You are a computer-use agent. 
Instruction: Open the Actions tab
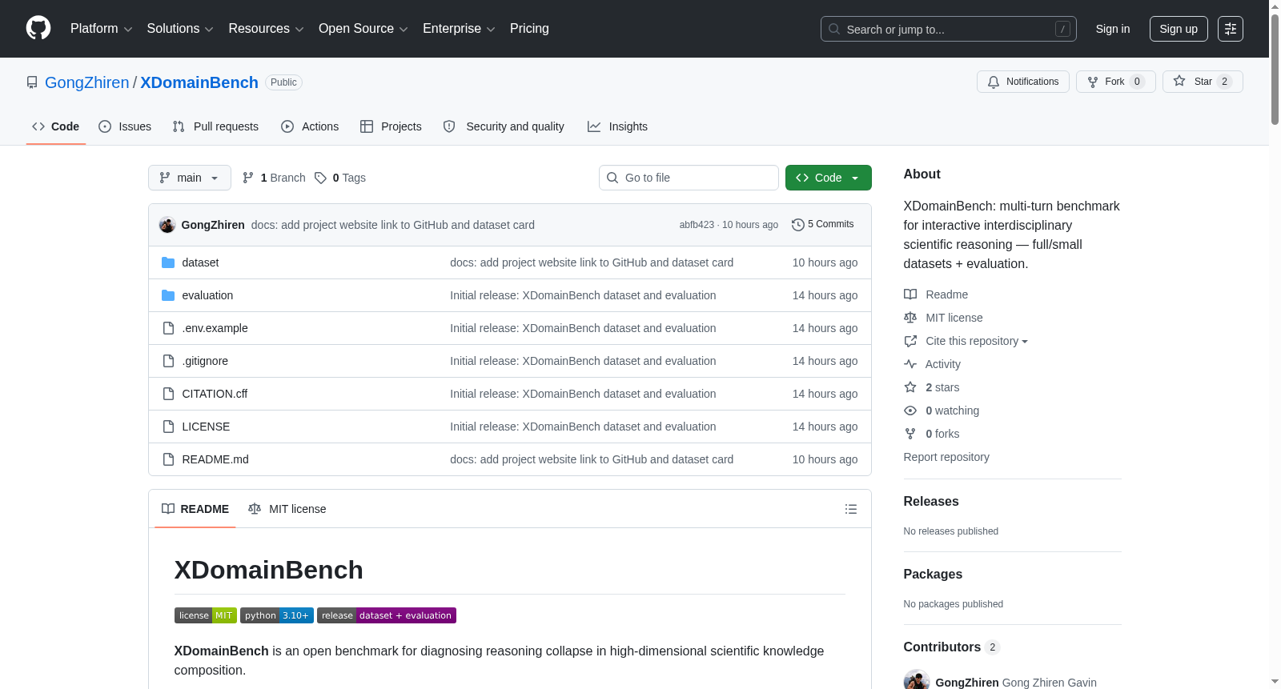[310, 126]
